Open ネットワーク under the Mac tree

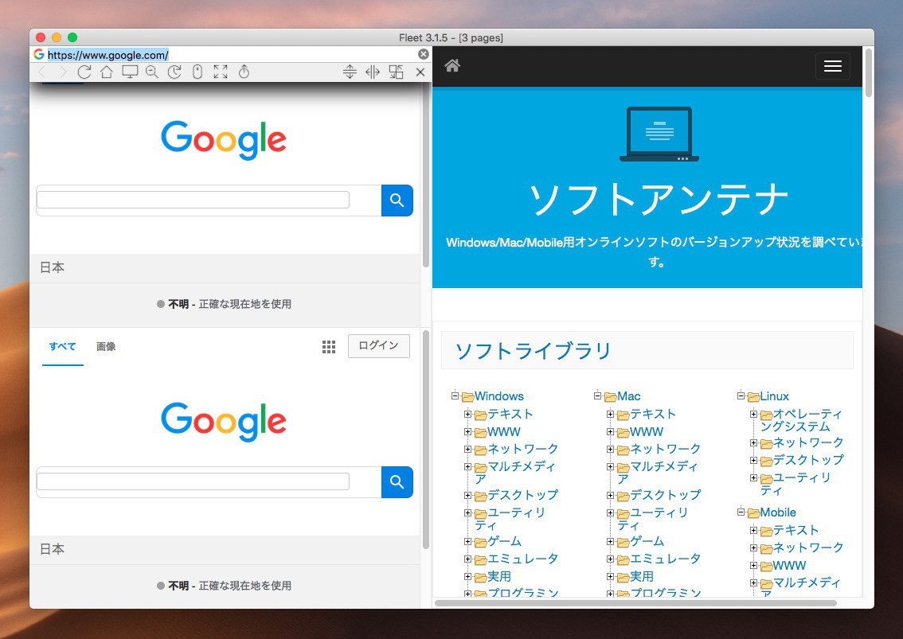(665, 449)
